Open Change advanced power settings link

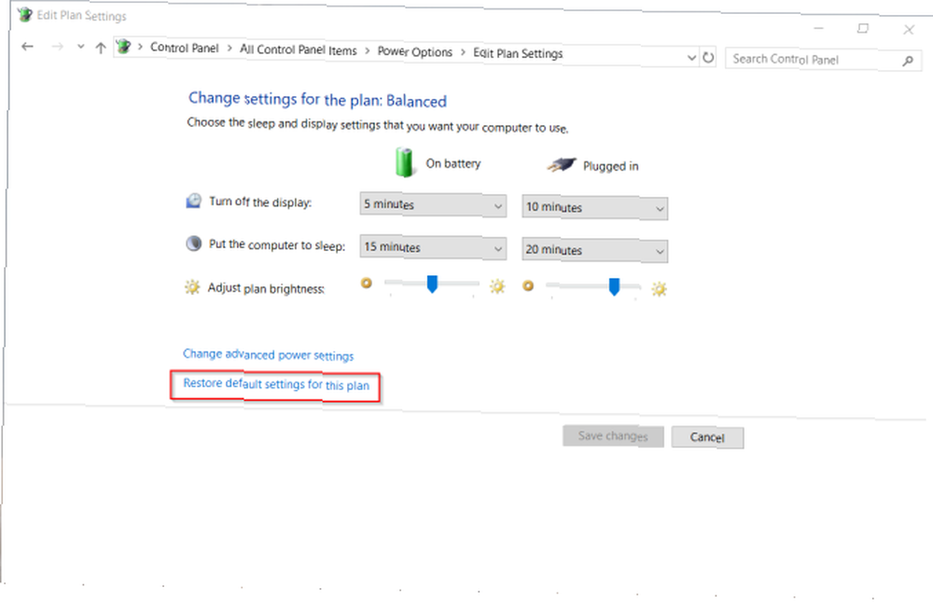(x=268, y=355)
